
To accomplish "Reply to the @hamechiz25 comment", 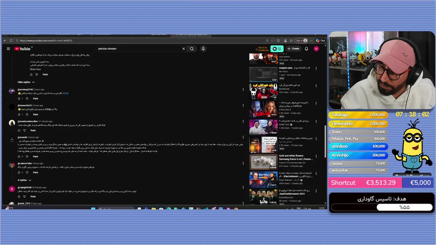I will pos(35,114).
